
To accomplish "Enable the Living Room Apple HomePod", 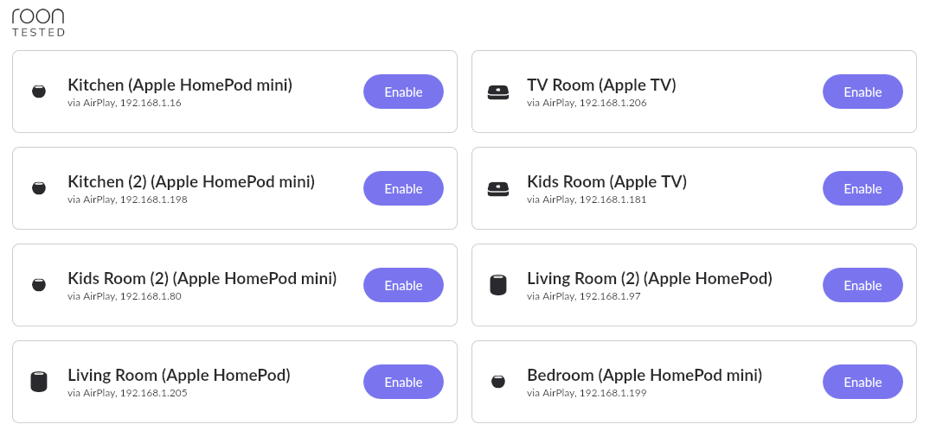I will [x=403, y=382].
